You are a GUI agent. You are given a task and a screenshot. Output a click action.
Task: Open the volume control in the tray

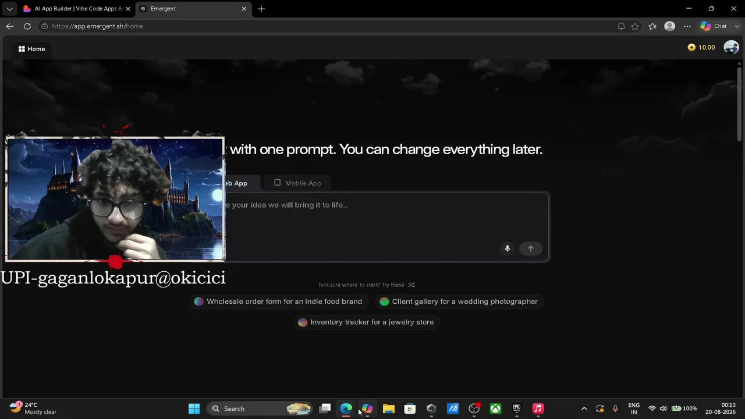[663, 409]
